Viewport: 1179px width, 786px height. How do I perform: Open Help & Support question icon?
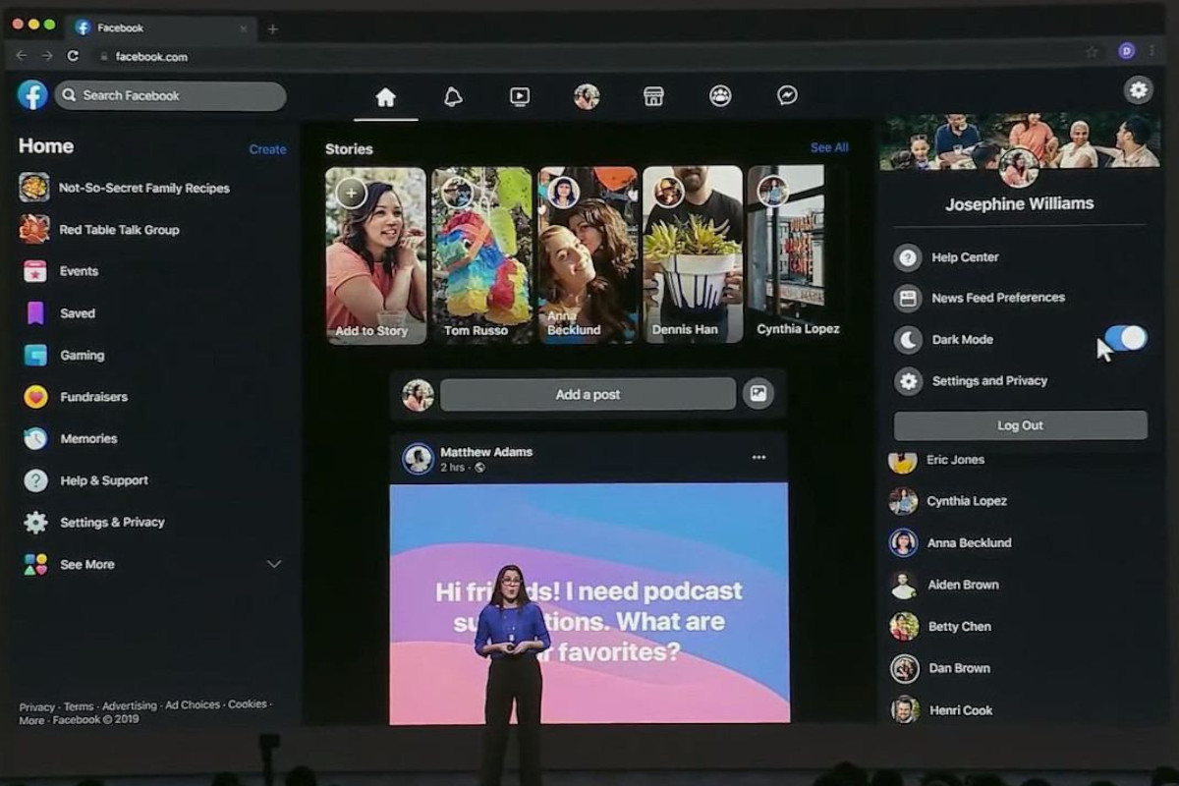click(x=35, y=480)
